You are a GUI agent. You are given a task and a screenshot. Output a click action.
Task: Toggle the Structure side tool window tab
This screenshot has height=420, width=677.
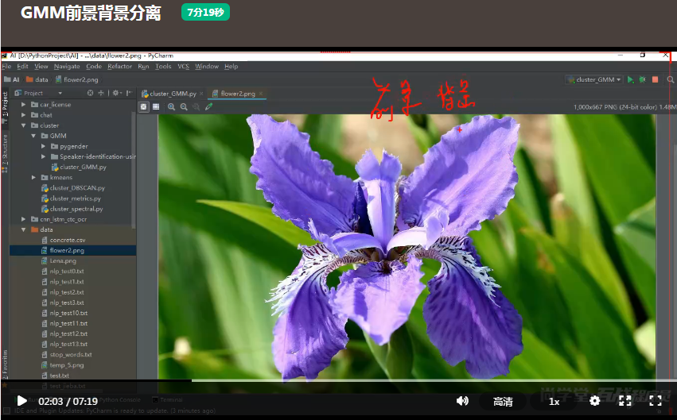(5, 153)
